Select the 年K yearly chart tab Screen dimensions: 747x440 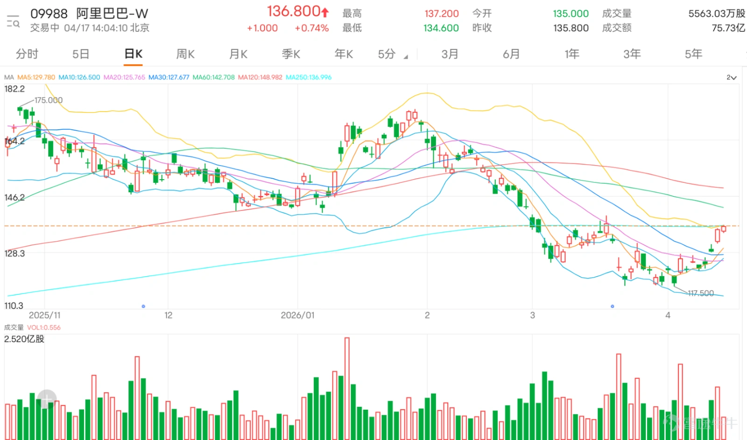coord(344,54)
